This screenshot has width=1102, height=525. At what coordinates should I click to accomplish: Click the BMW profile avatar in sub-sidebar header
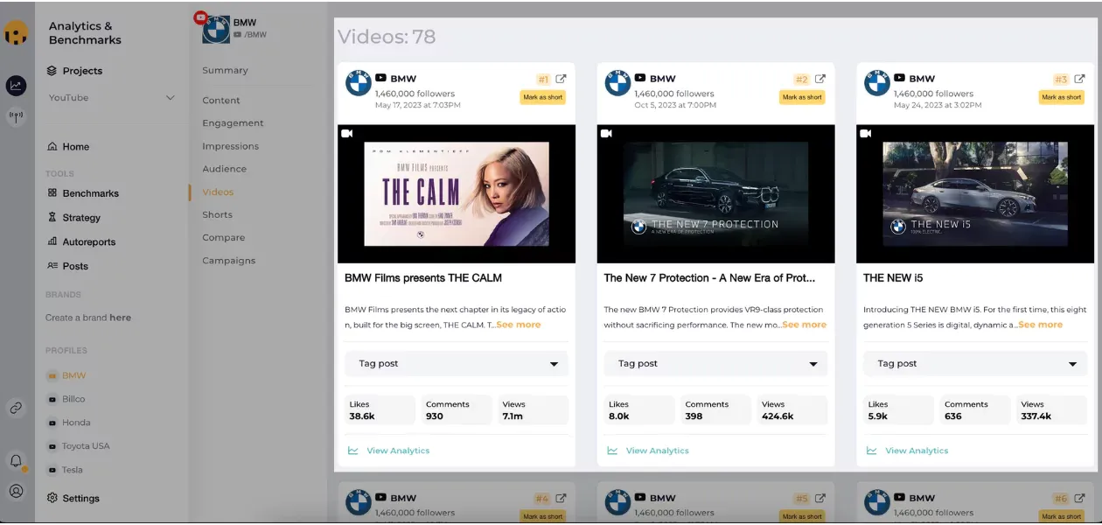pyautogui.click(x=215, y=29)
